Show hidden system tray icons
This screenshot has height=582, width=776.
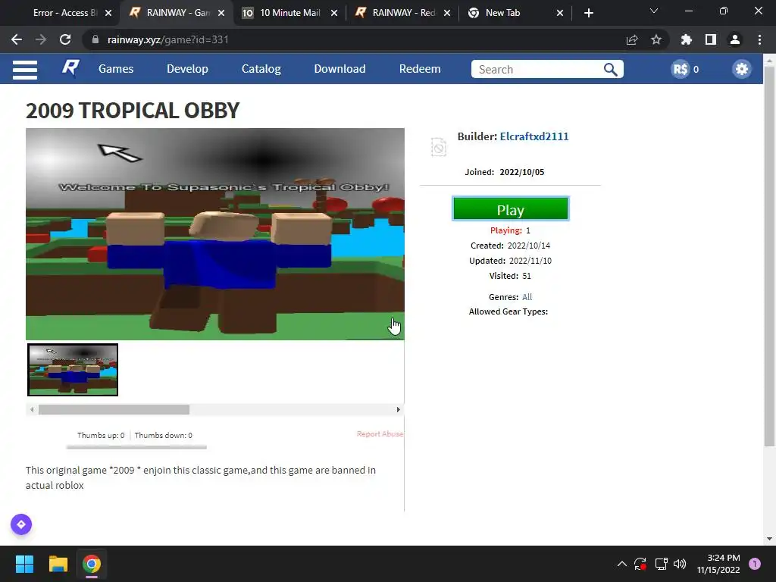[622, 564]
